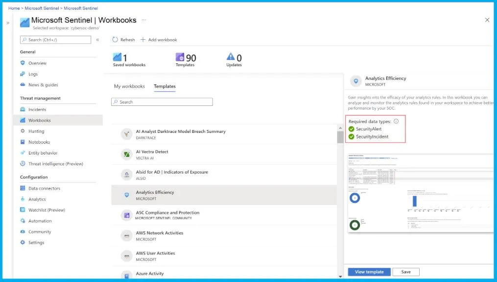497x282 pixels.
Task: Click the Hunting target icon
Action: point(23,131)
